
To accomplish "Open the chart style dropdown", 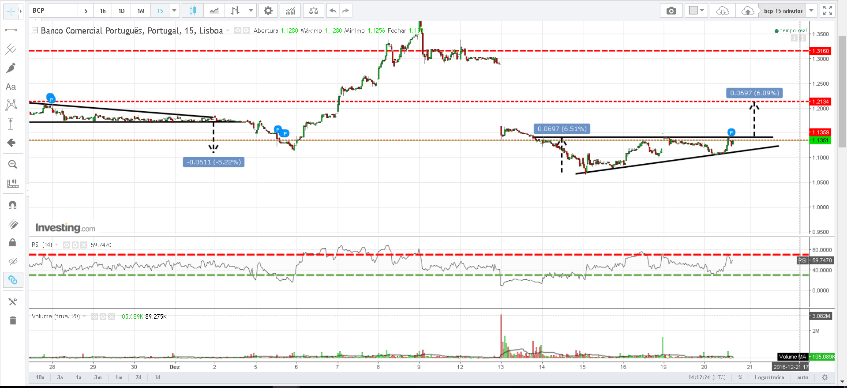I will [x=251, y=11].
